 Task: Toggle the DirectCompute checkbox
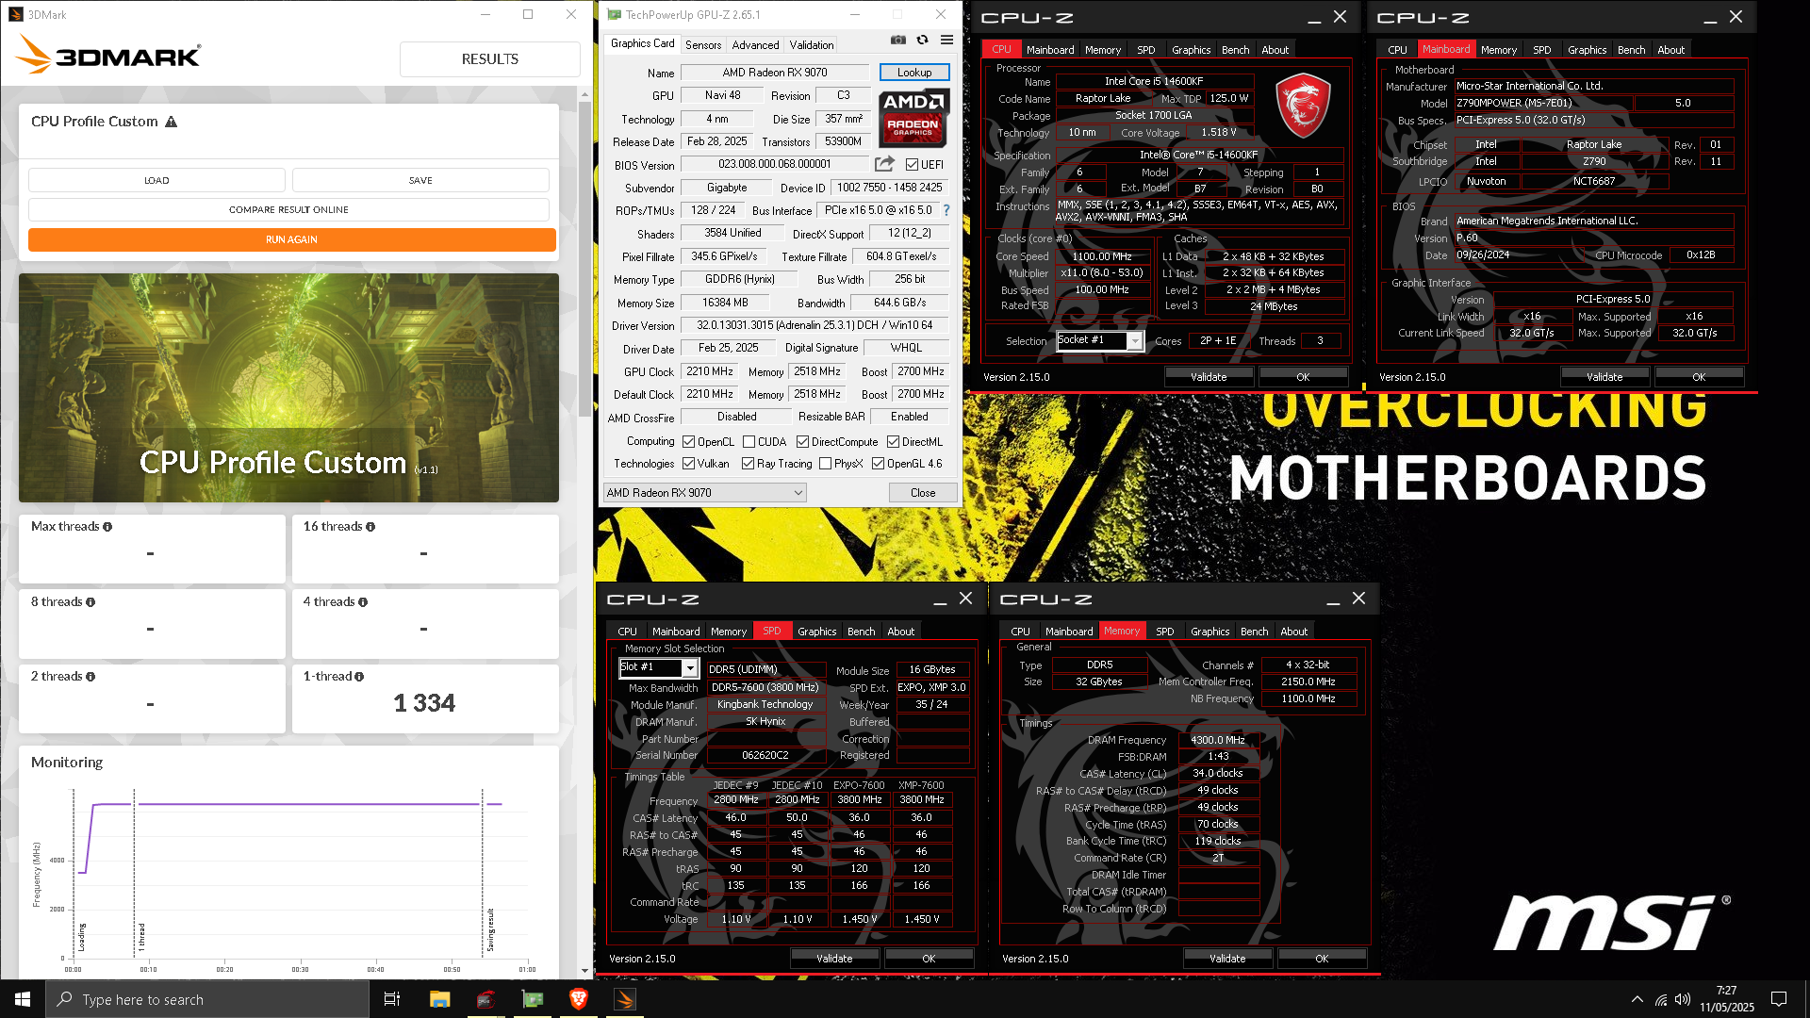pyautogui.click(x=803, y=442)
